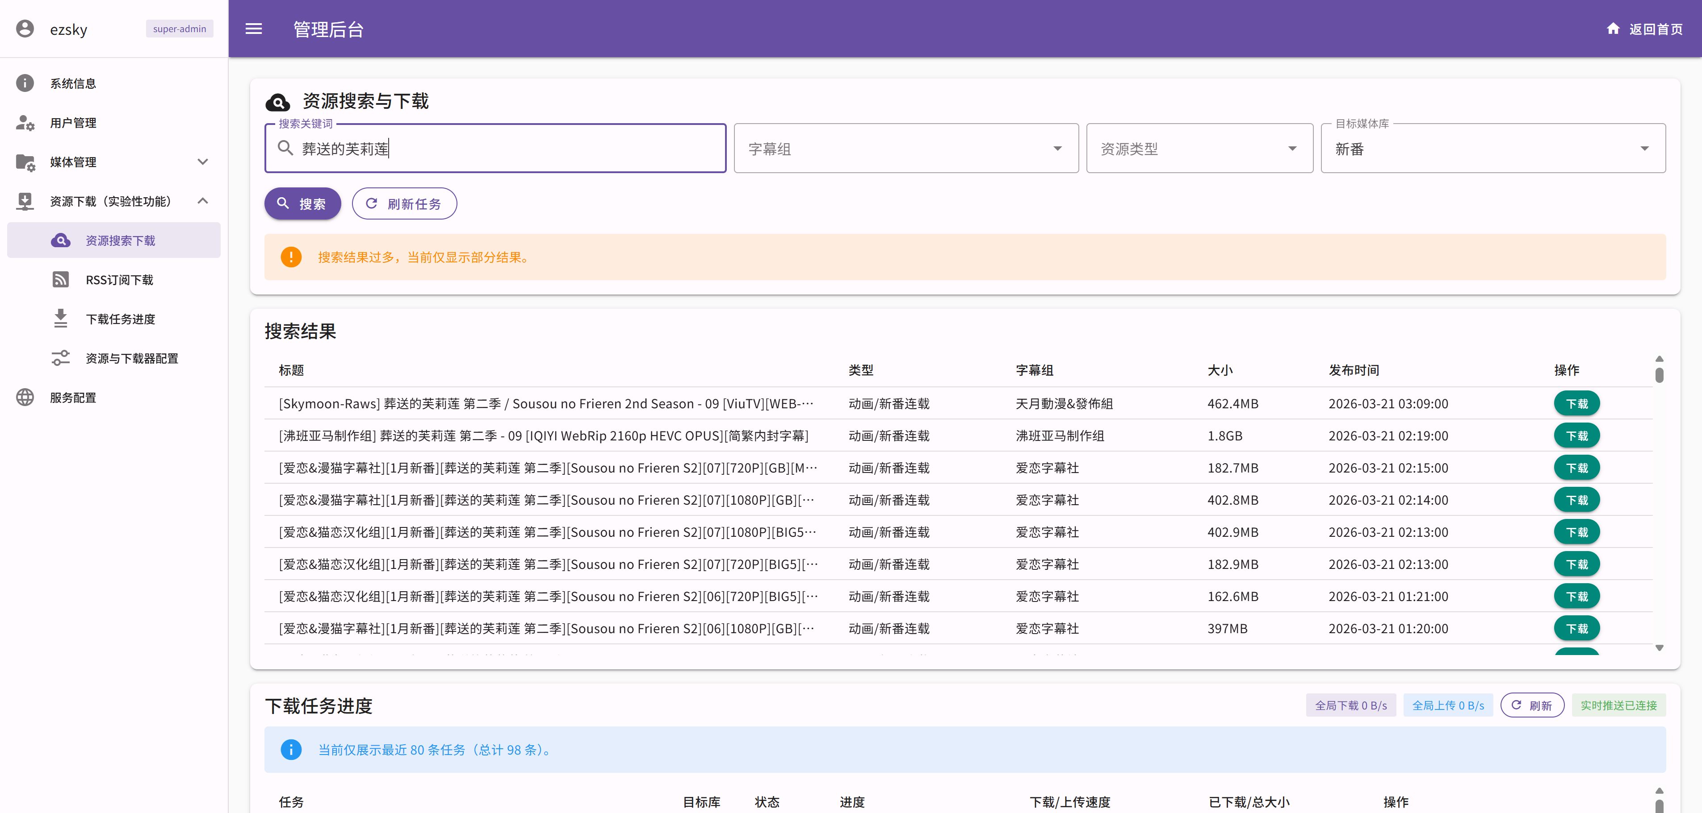The width and height of the screenshot is (1702, 813).
Task: Click the hamburger menu icon in header
Action: pyautogui.click(x=254, y=29)
